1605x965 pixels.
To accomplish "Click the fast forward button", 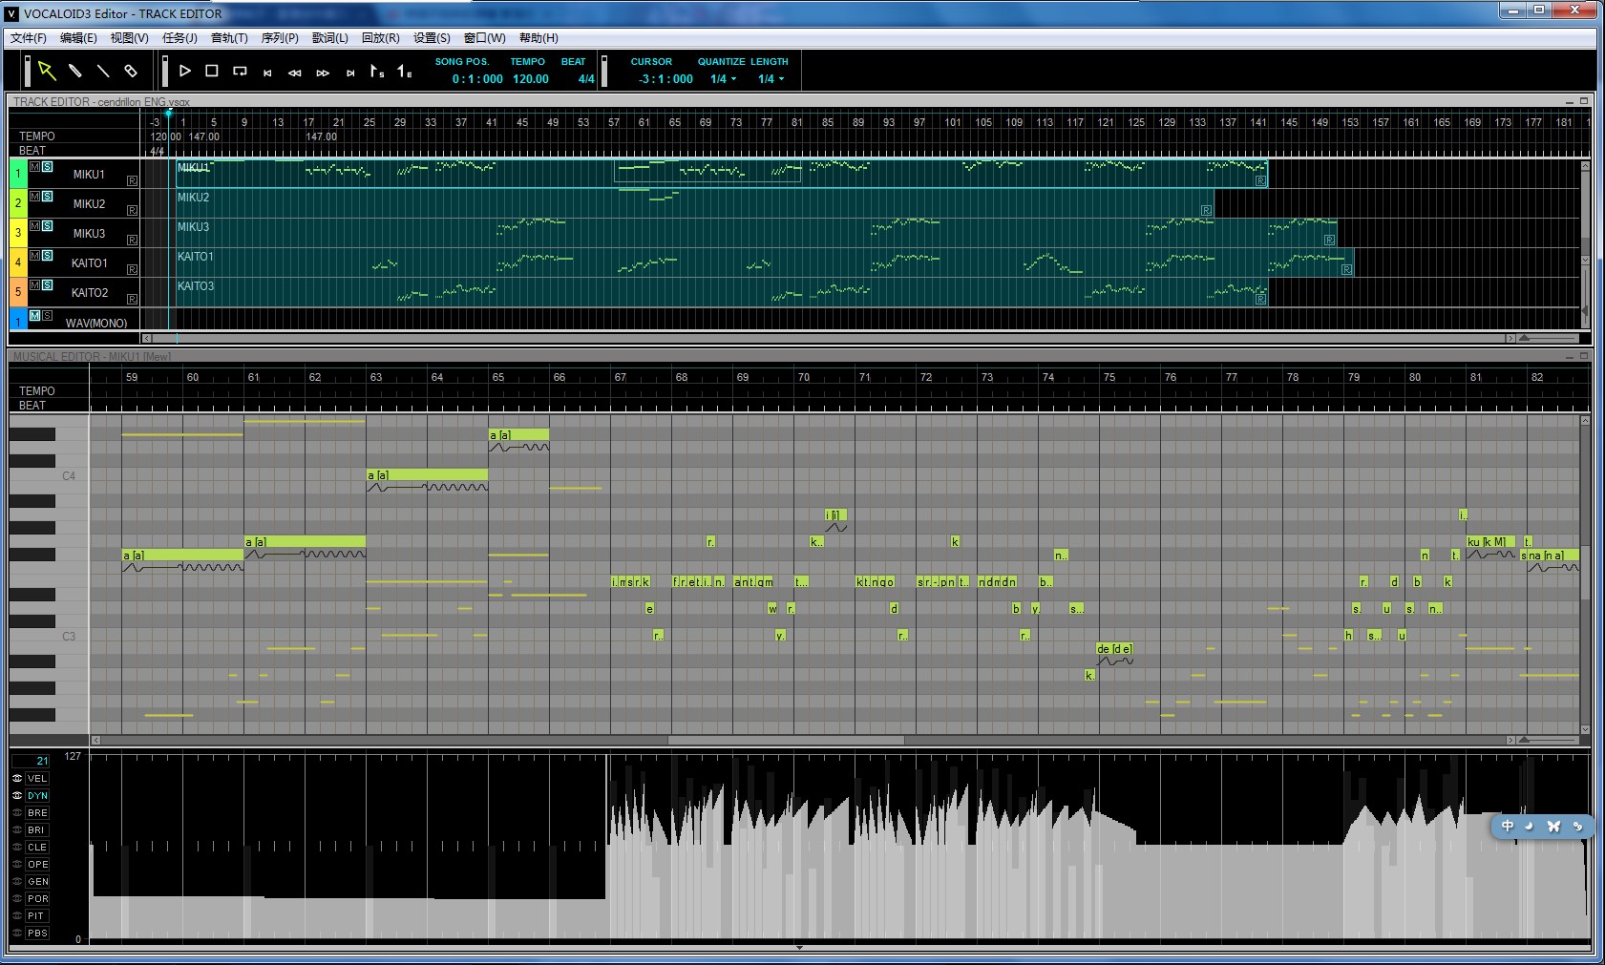I will point(323,73).
